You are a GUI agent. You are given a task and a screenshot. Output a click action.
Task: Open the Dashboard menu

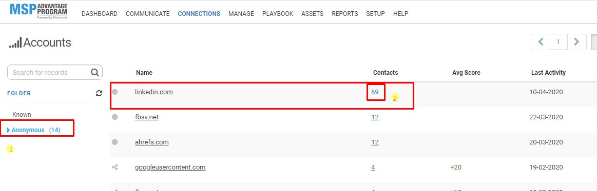coord(100,14)
